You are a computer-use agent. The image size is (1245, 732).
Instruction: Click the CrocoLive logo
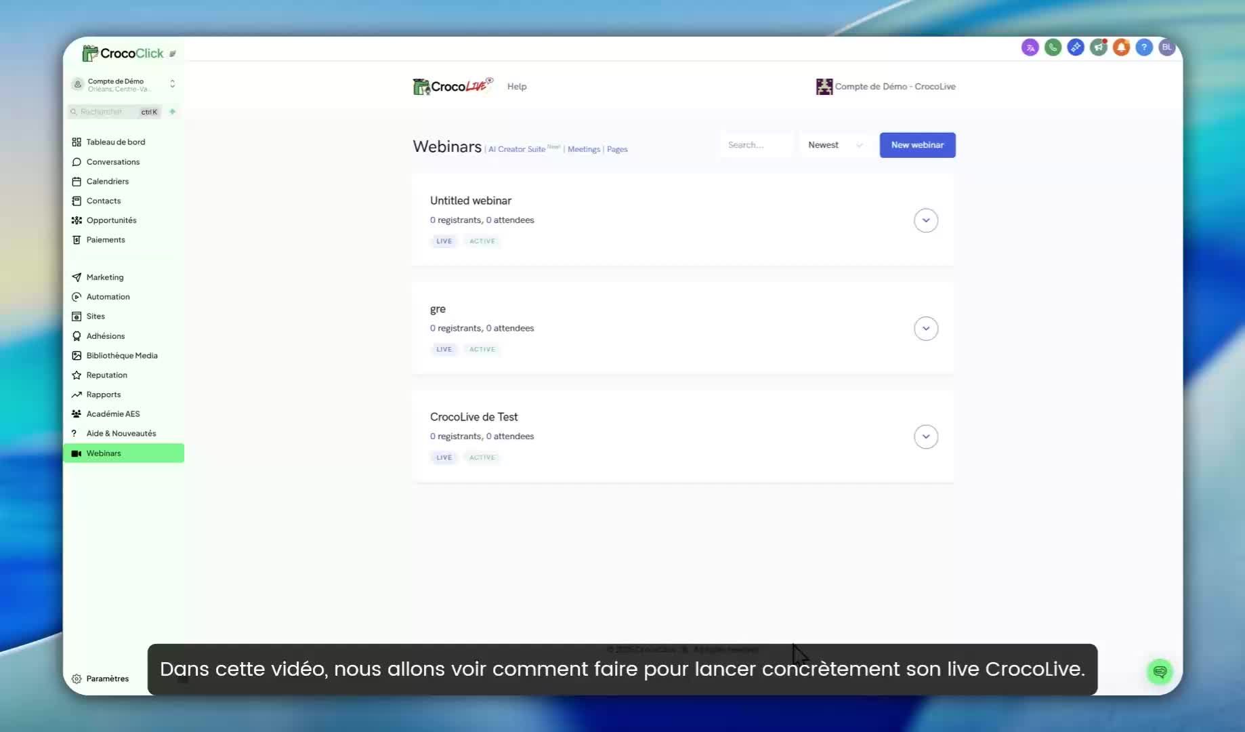(452, 86)
